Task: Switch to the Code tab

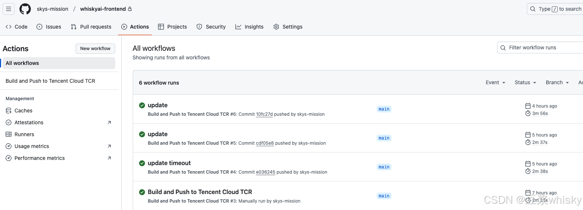Action: pos(17,27)
